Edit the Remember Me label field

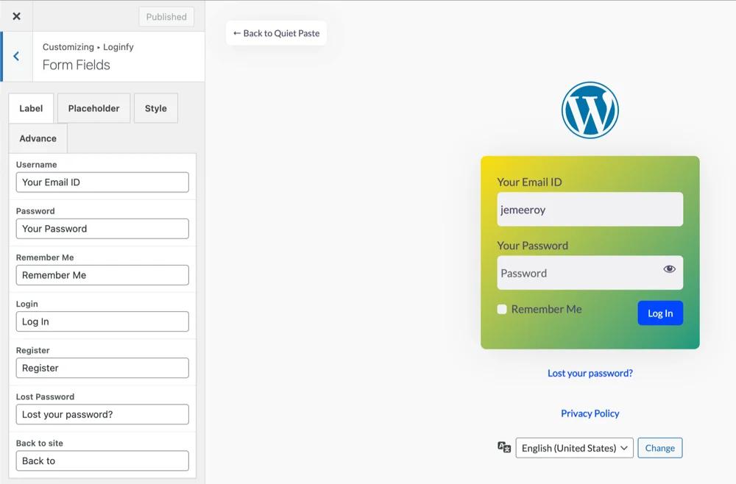click(x=102, y=275)
